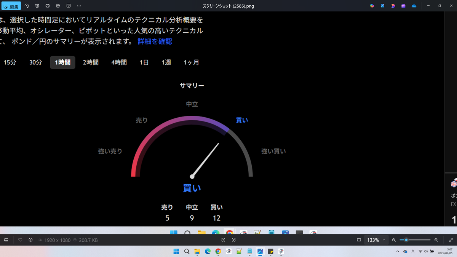The image size is (457, 257).
Task: Click the OneDrive cloud icon
Action: [x=414, y=6]
